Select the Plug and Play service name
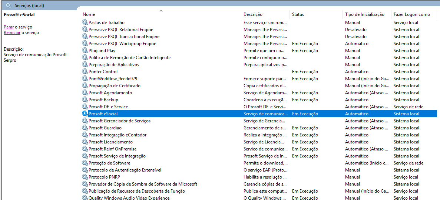The height and width of the screenshot is (200, 440). coord(102,50)
